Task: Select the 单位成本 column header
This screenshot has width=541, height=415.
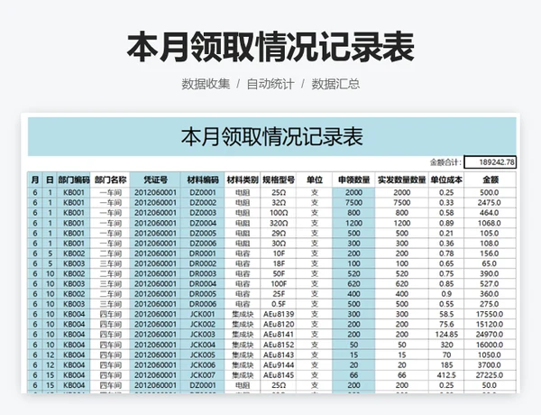Action: coord(446,180)
